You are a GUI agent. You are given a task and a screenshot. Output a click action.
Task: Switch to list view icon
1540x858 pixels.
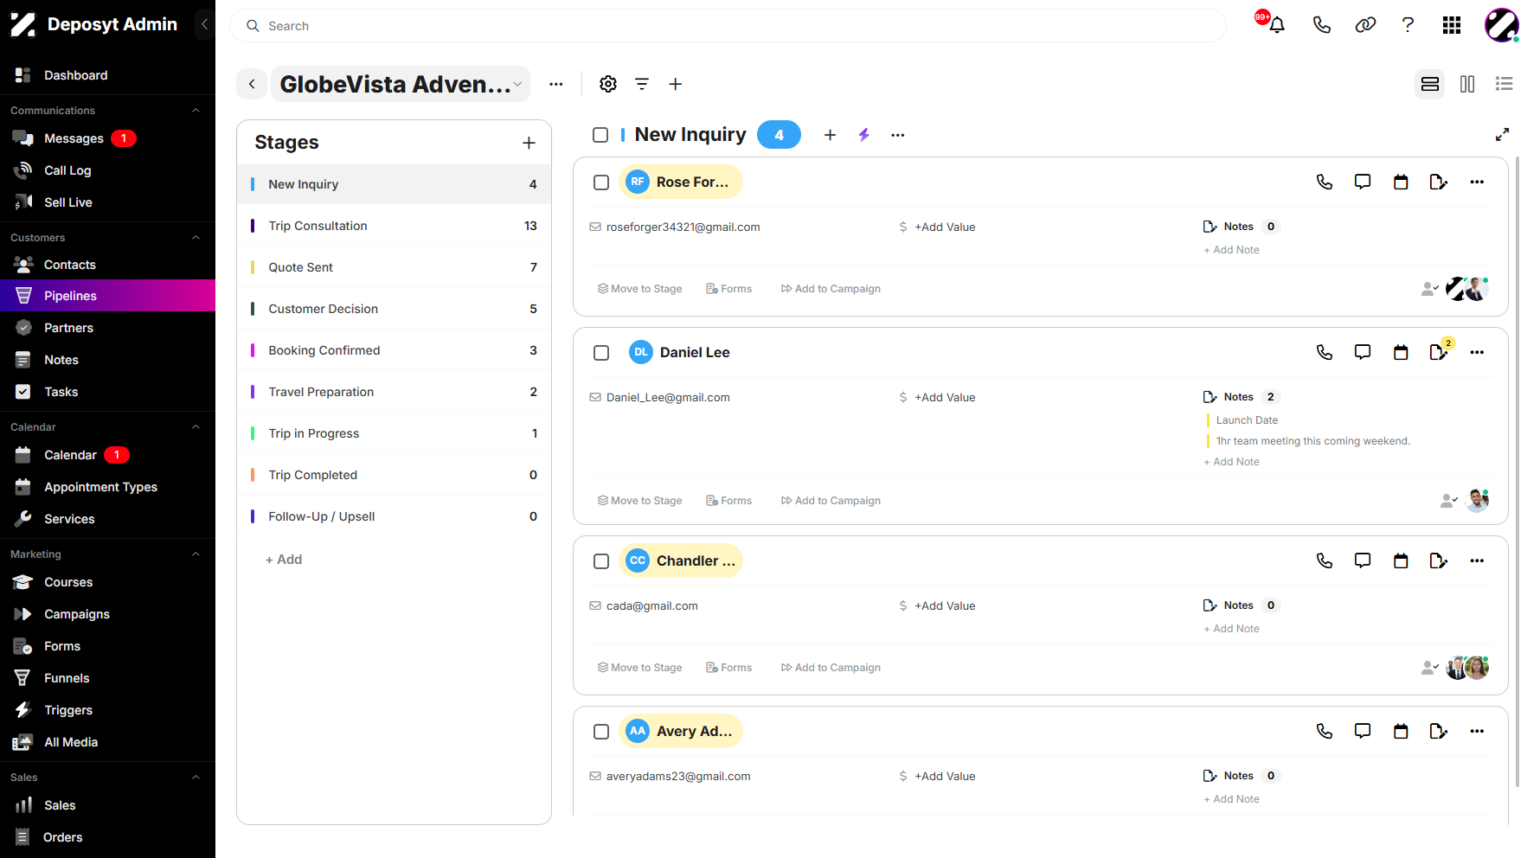tap(1505, 84)
